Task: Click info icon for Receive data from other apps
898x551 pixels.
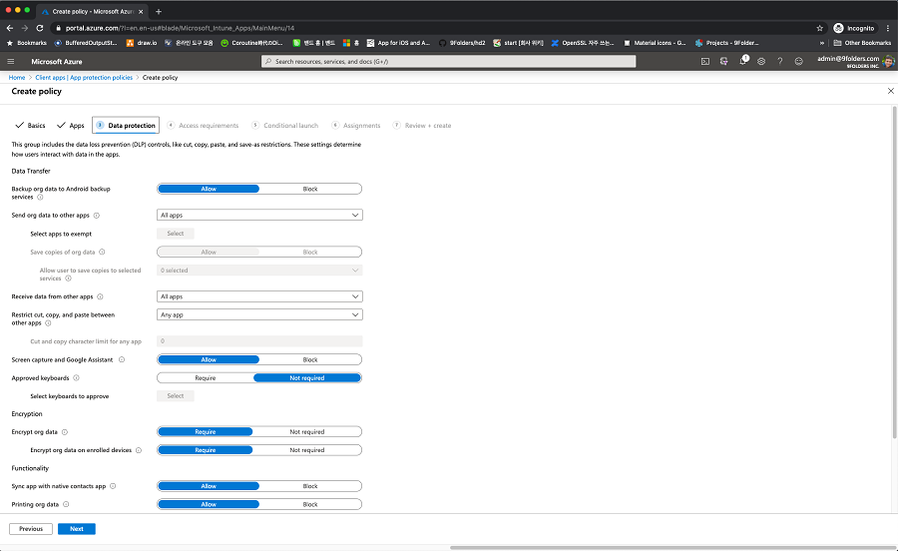Action: (x=100, y=296)
